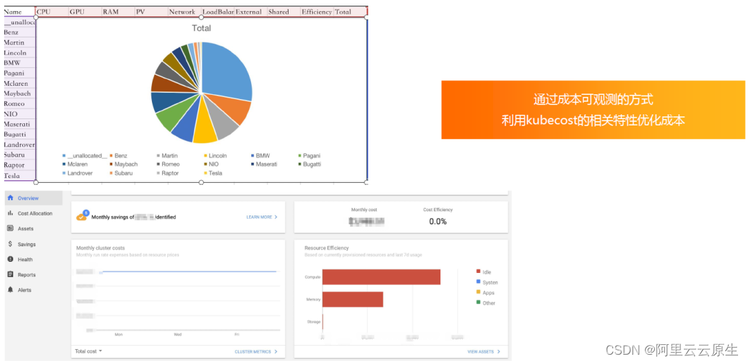The width and height of the screenshot is (749, 363).
Task: Click the Cost Allocation bar chart icon
Action: (10, 213)
